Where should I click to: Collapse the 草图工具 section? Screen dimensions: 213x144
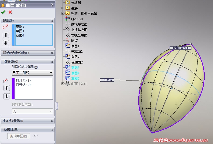point(52,130)
